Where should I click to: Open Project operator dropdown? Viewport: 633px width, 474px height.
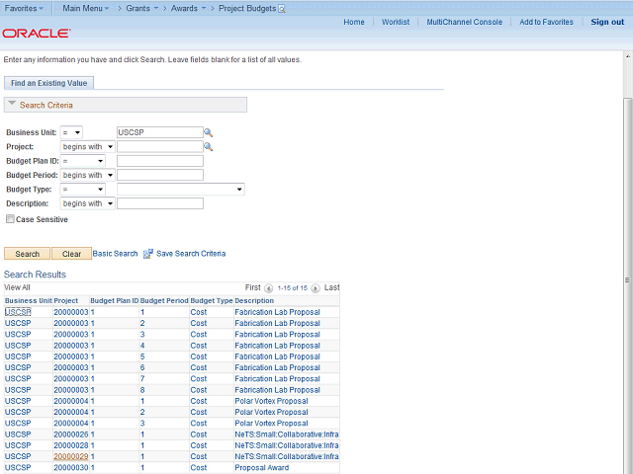click(88, 147)
